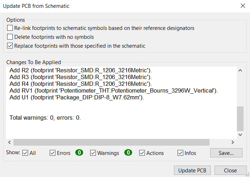
Task: Click the green warnings count badge
Action: coord(128,152)
